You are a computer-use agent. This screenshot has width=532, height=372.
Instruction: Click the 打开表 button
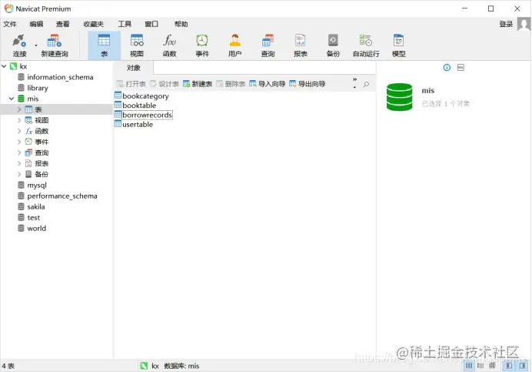point(131,84)
